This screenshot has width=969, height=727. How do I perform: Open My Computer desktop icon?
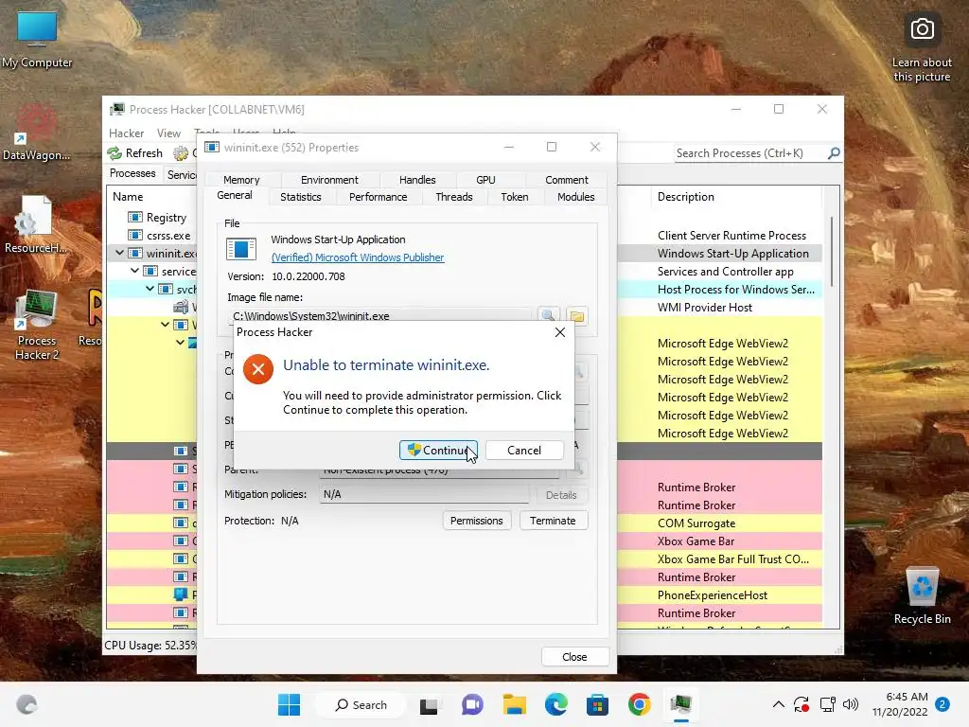pyautogui.click(x=37, y=38)
